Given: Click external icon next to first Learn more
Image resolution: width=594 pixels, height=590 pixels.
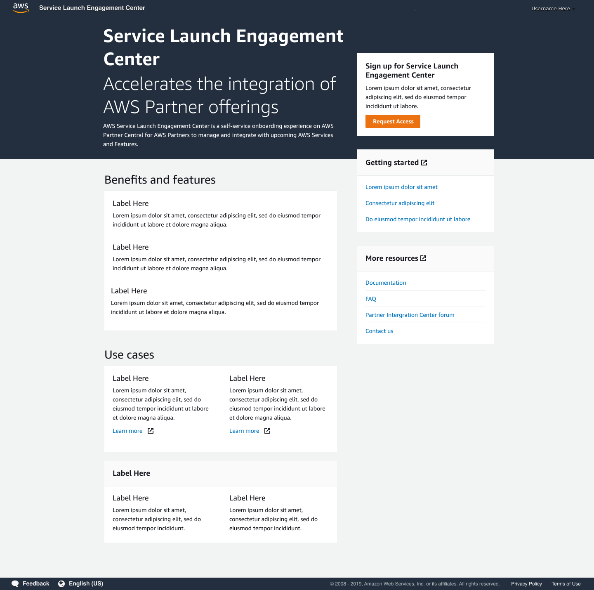Looking at the screenshot, I should click(151, 431).
